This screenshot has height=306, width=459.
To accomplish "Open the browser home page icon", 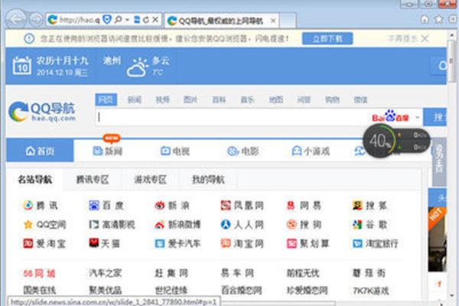I will (425, 19).
